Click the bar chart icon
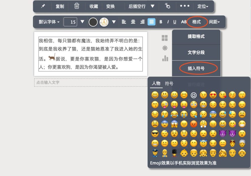The height and width of the screenshot is (176, 251). 165,58
